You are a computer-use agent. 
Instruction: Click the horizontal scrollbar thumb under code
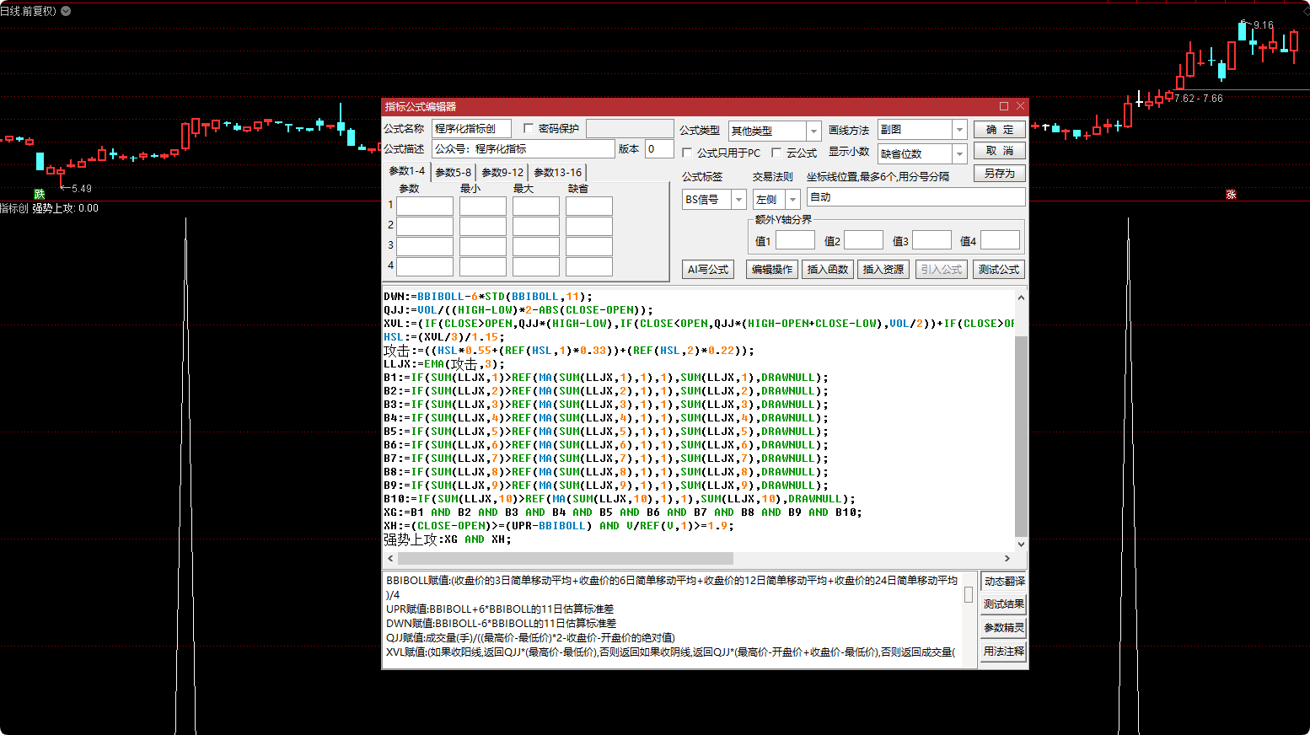[565, 559]
